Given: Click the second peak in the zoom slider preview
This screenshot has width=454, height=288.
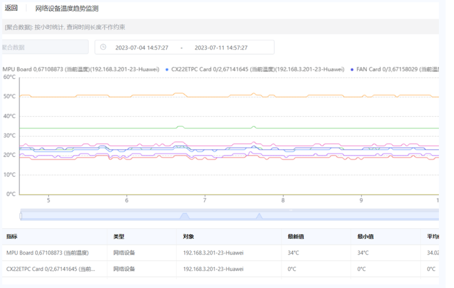Looking at the screenshot, I should pos(259,216).
